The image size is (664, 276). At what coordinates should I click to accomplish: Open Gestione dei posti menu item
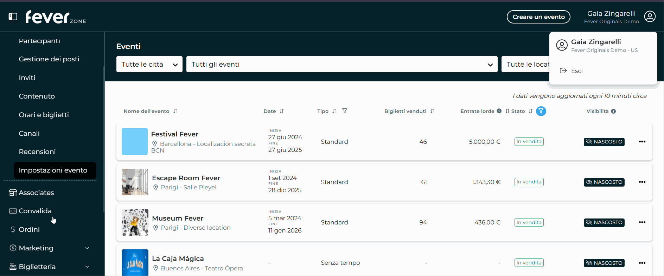(x=49, y=59)
